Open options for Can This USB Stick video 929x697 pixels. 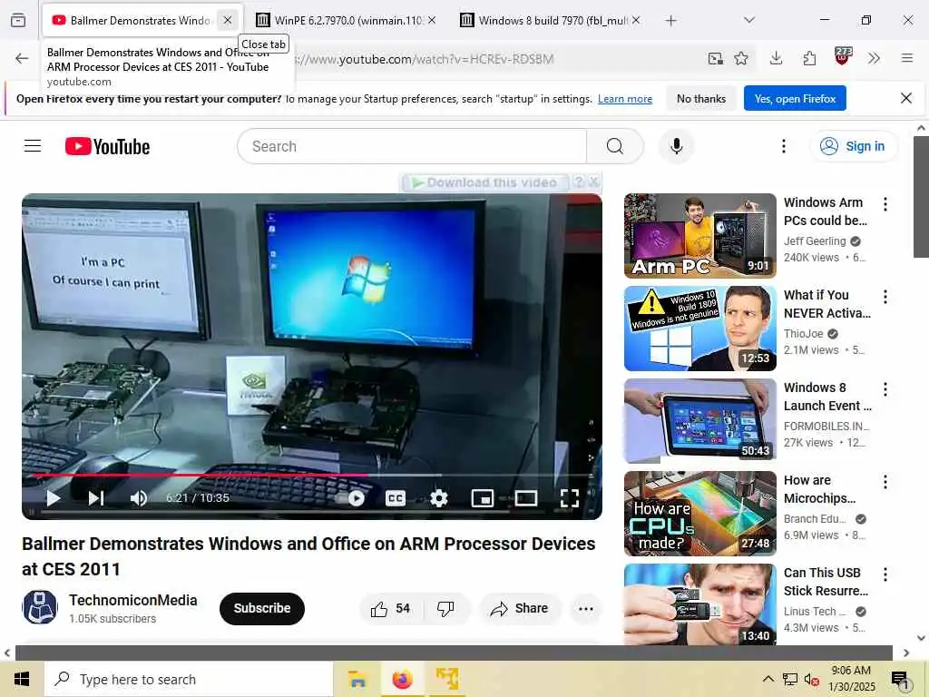coord(885,574)
